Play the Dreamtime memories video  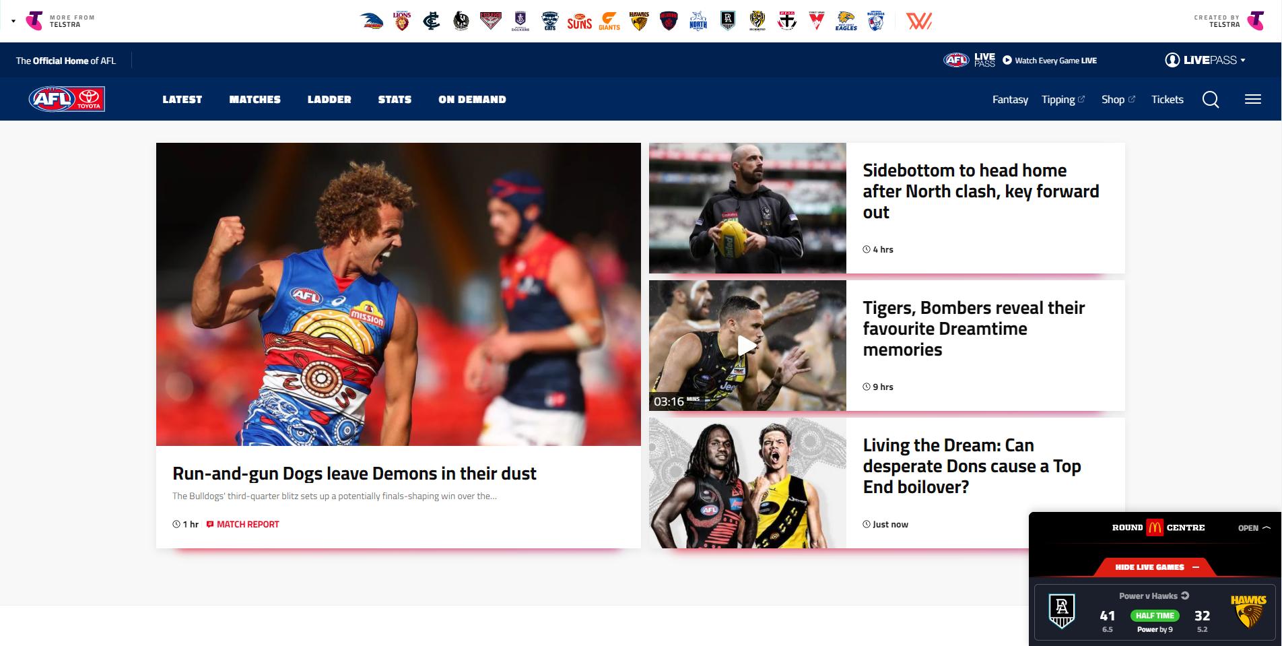[x=747, y=346]
